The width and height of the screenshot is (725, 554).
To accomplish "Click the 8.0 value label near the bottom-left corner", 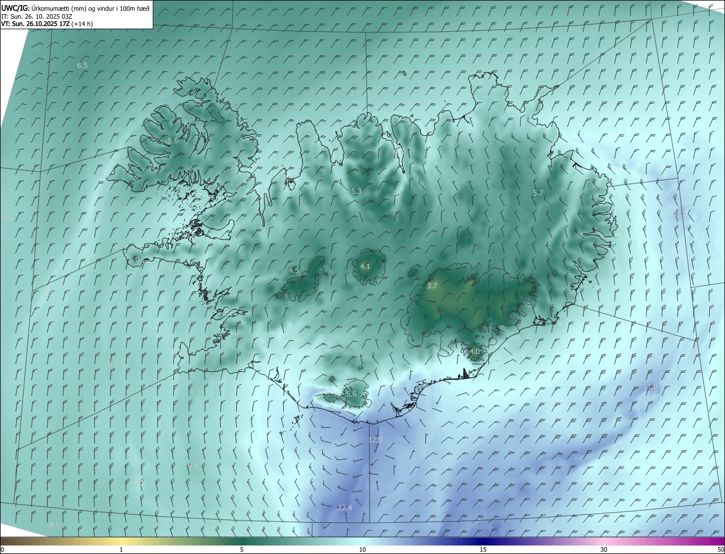I will pos(54,525).
